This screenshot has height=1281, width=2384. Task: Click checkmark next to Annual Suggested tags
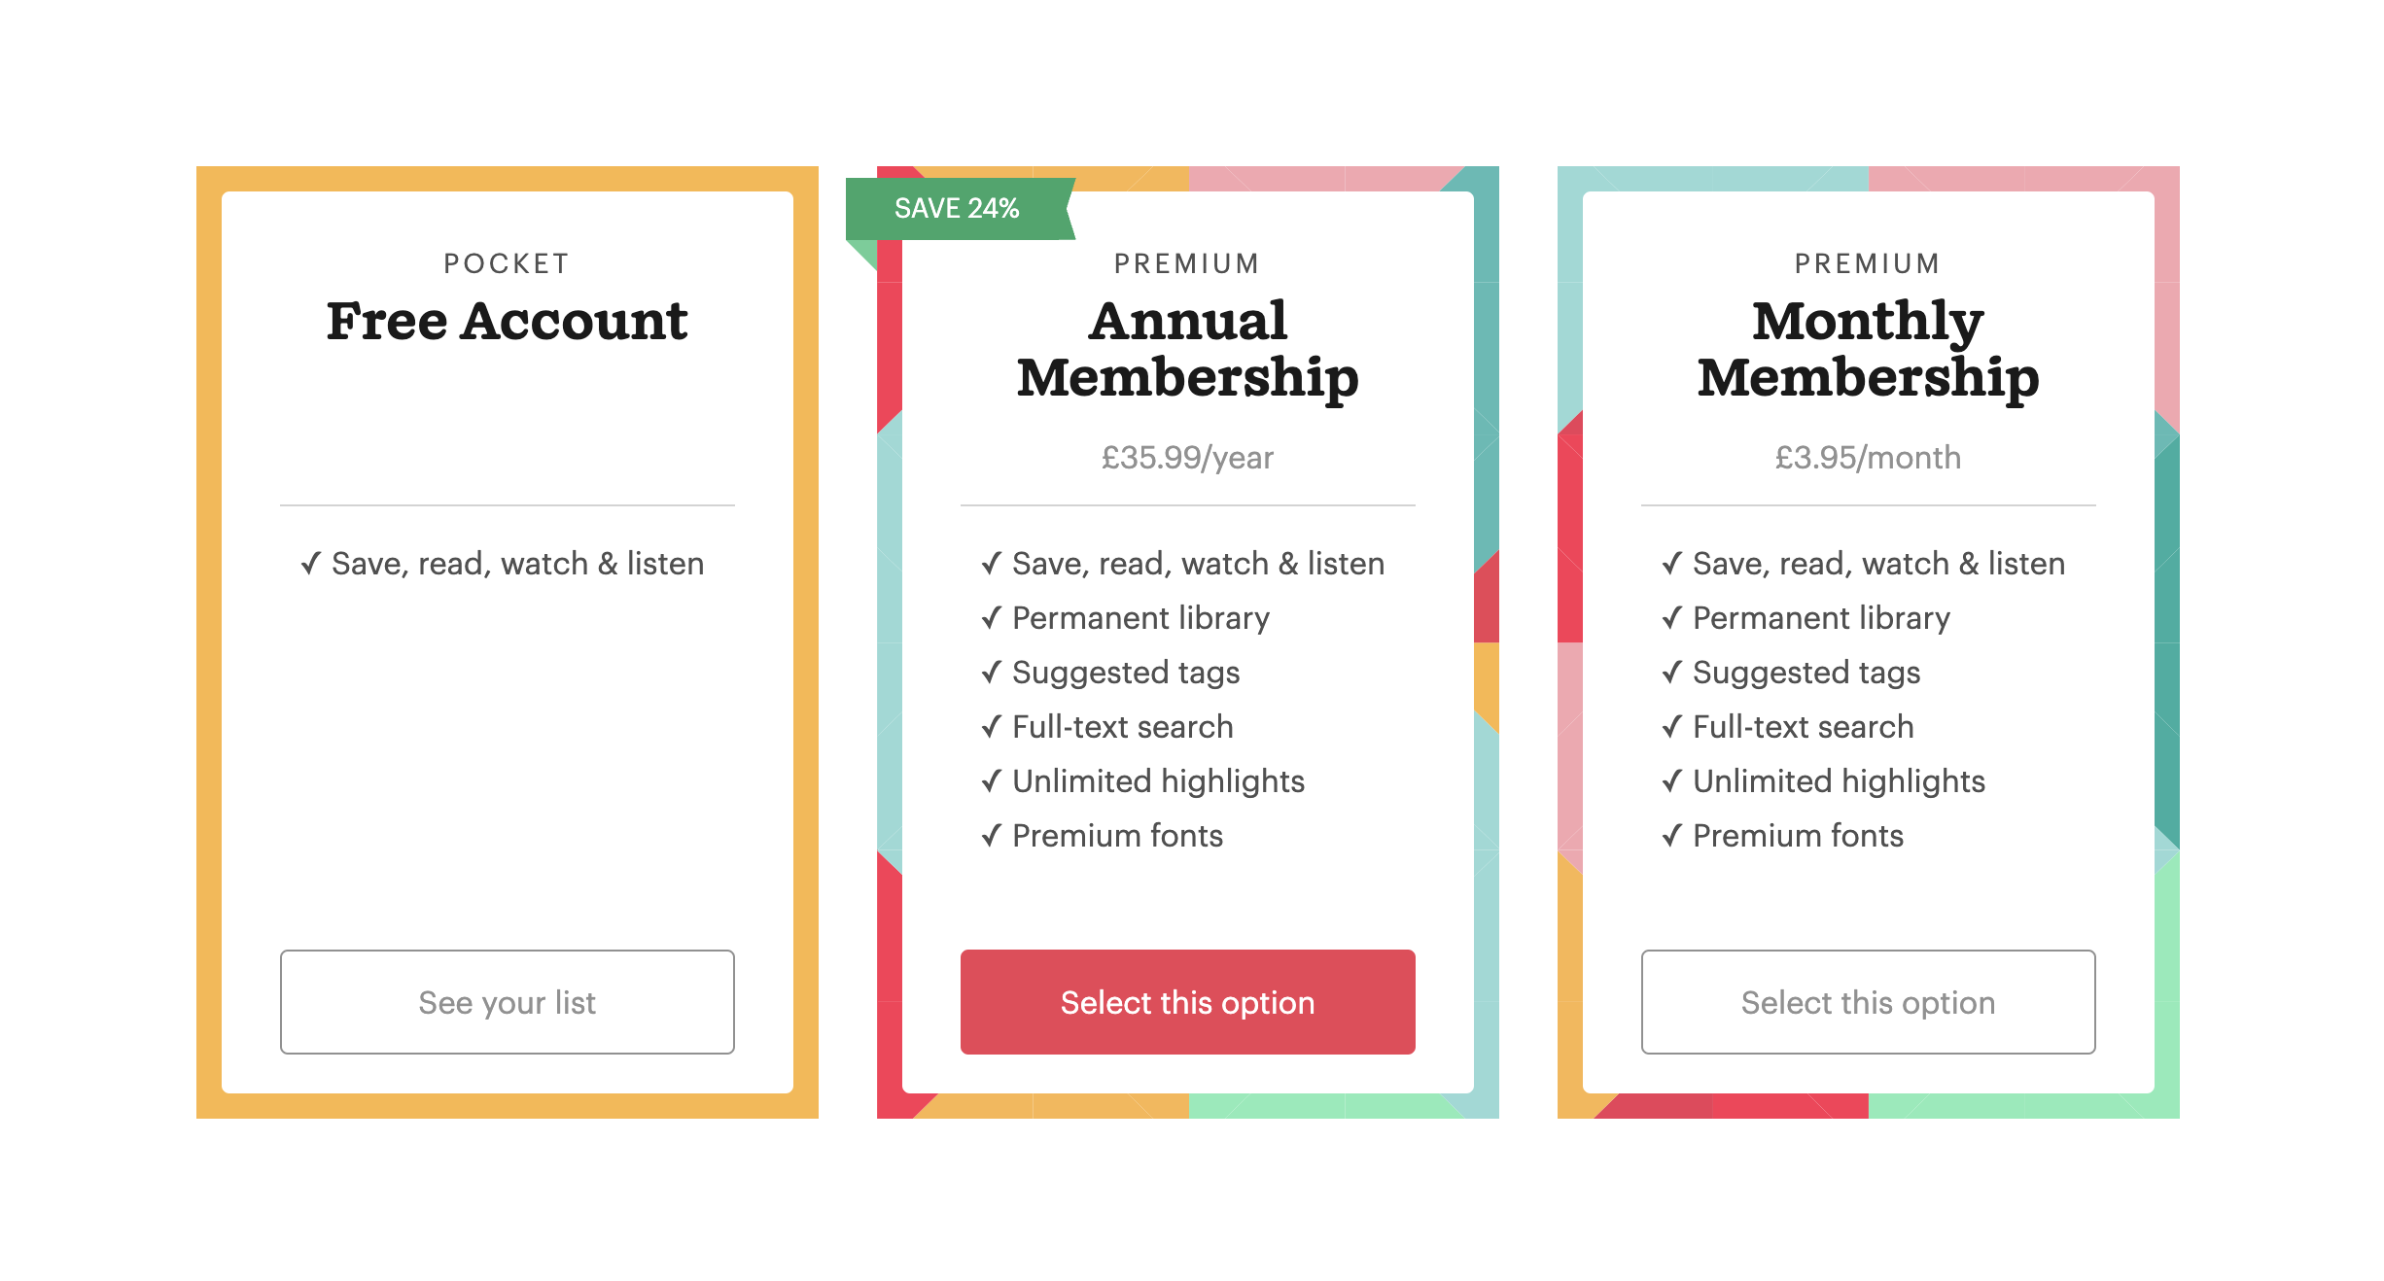[991, 673]
